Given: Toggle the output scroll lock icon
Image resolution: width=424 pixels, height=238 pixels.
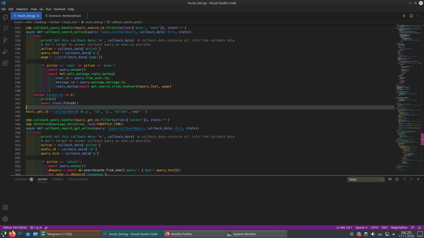Looking at the screenshot, I should [x=397, y=179].
